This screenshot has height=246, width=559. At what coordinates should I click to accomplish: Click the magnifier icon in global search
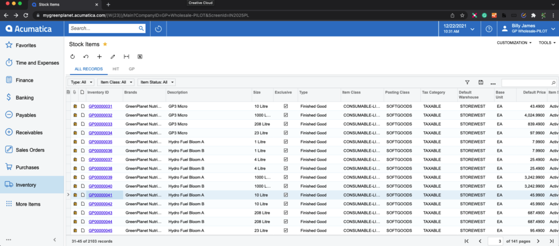tap(141, 28)
